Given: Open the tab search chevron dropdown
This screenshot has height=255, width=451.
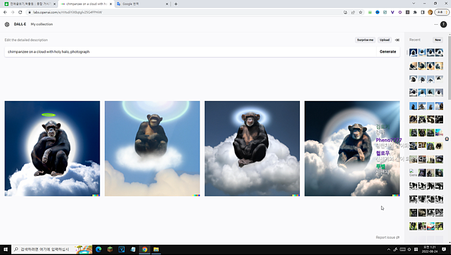Looking at the screenshot, I should [414, 3].
